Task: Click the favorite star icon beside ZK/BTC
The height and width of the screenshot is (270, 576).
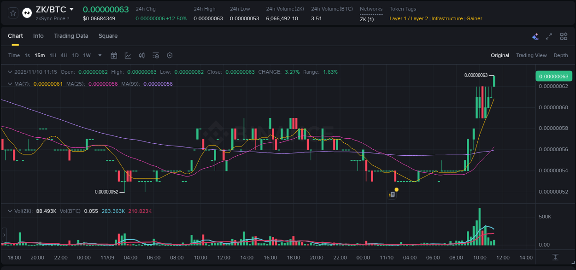Action: (x=12, y=12)
